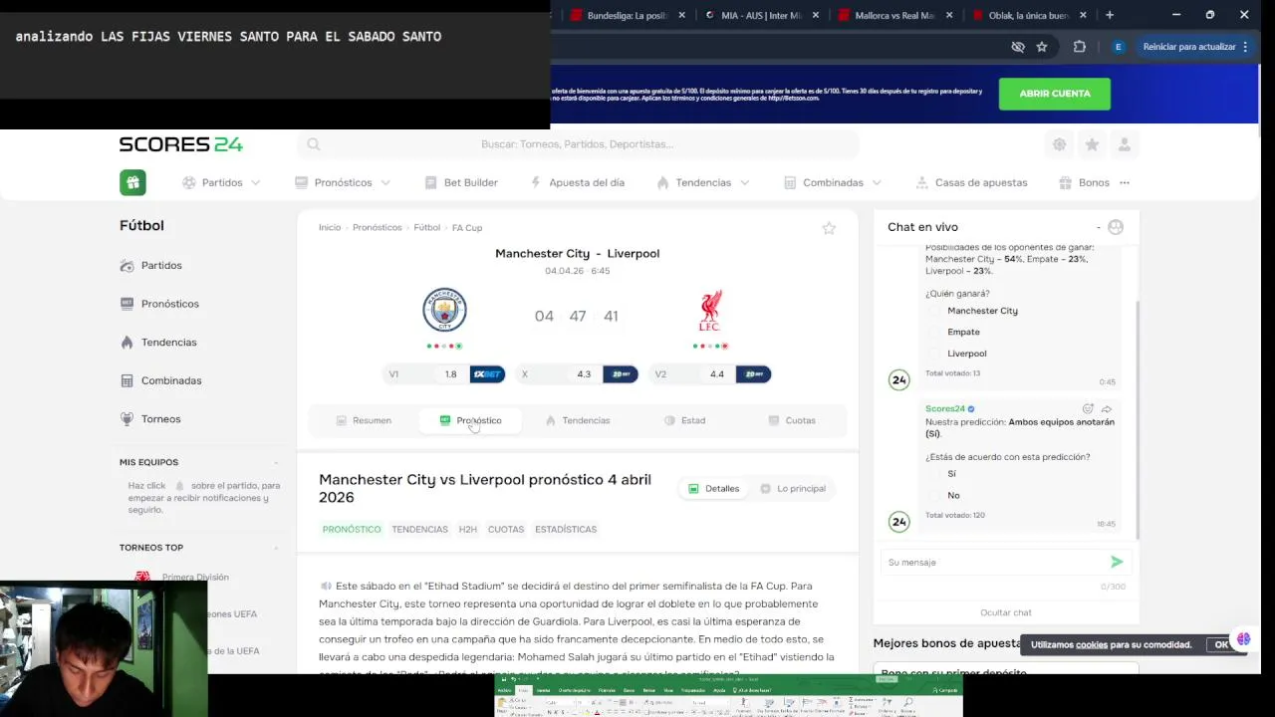Collapse the Mis Equipos section
This screenshot has width=1275, height=717.
(x=276, y=462)
